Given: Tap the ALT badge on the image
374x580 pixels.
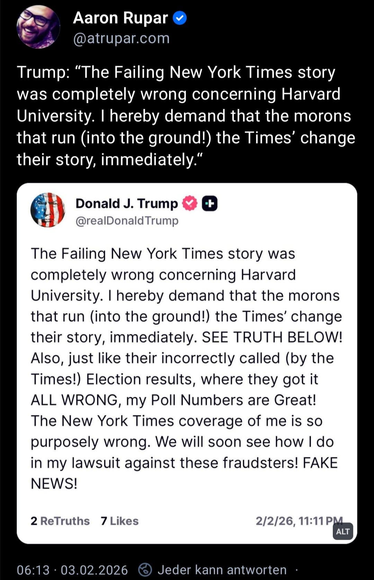Looking at the screenshot, I should [x=342, y=531].
